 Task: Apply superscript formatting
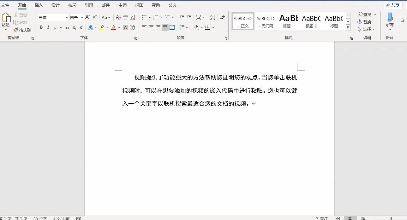81,27
